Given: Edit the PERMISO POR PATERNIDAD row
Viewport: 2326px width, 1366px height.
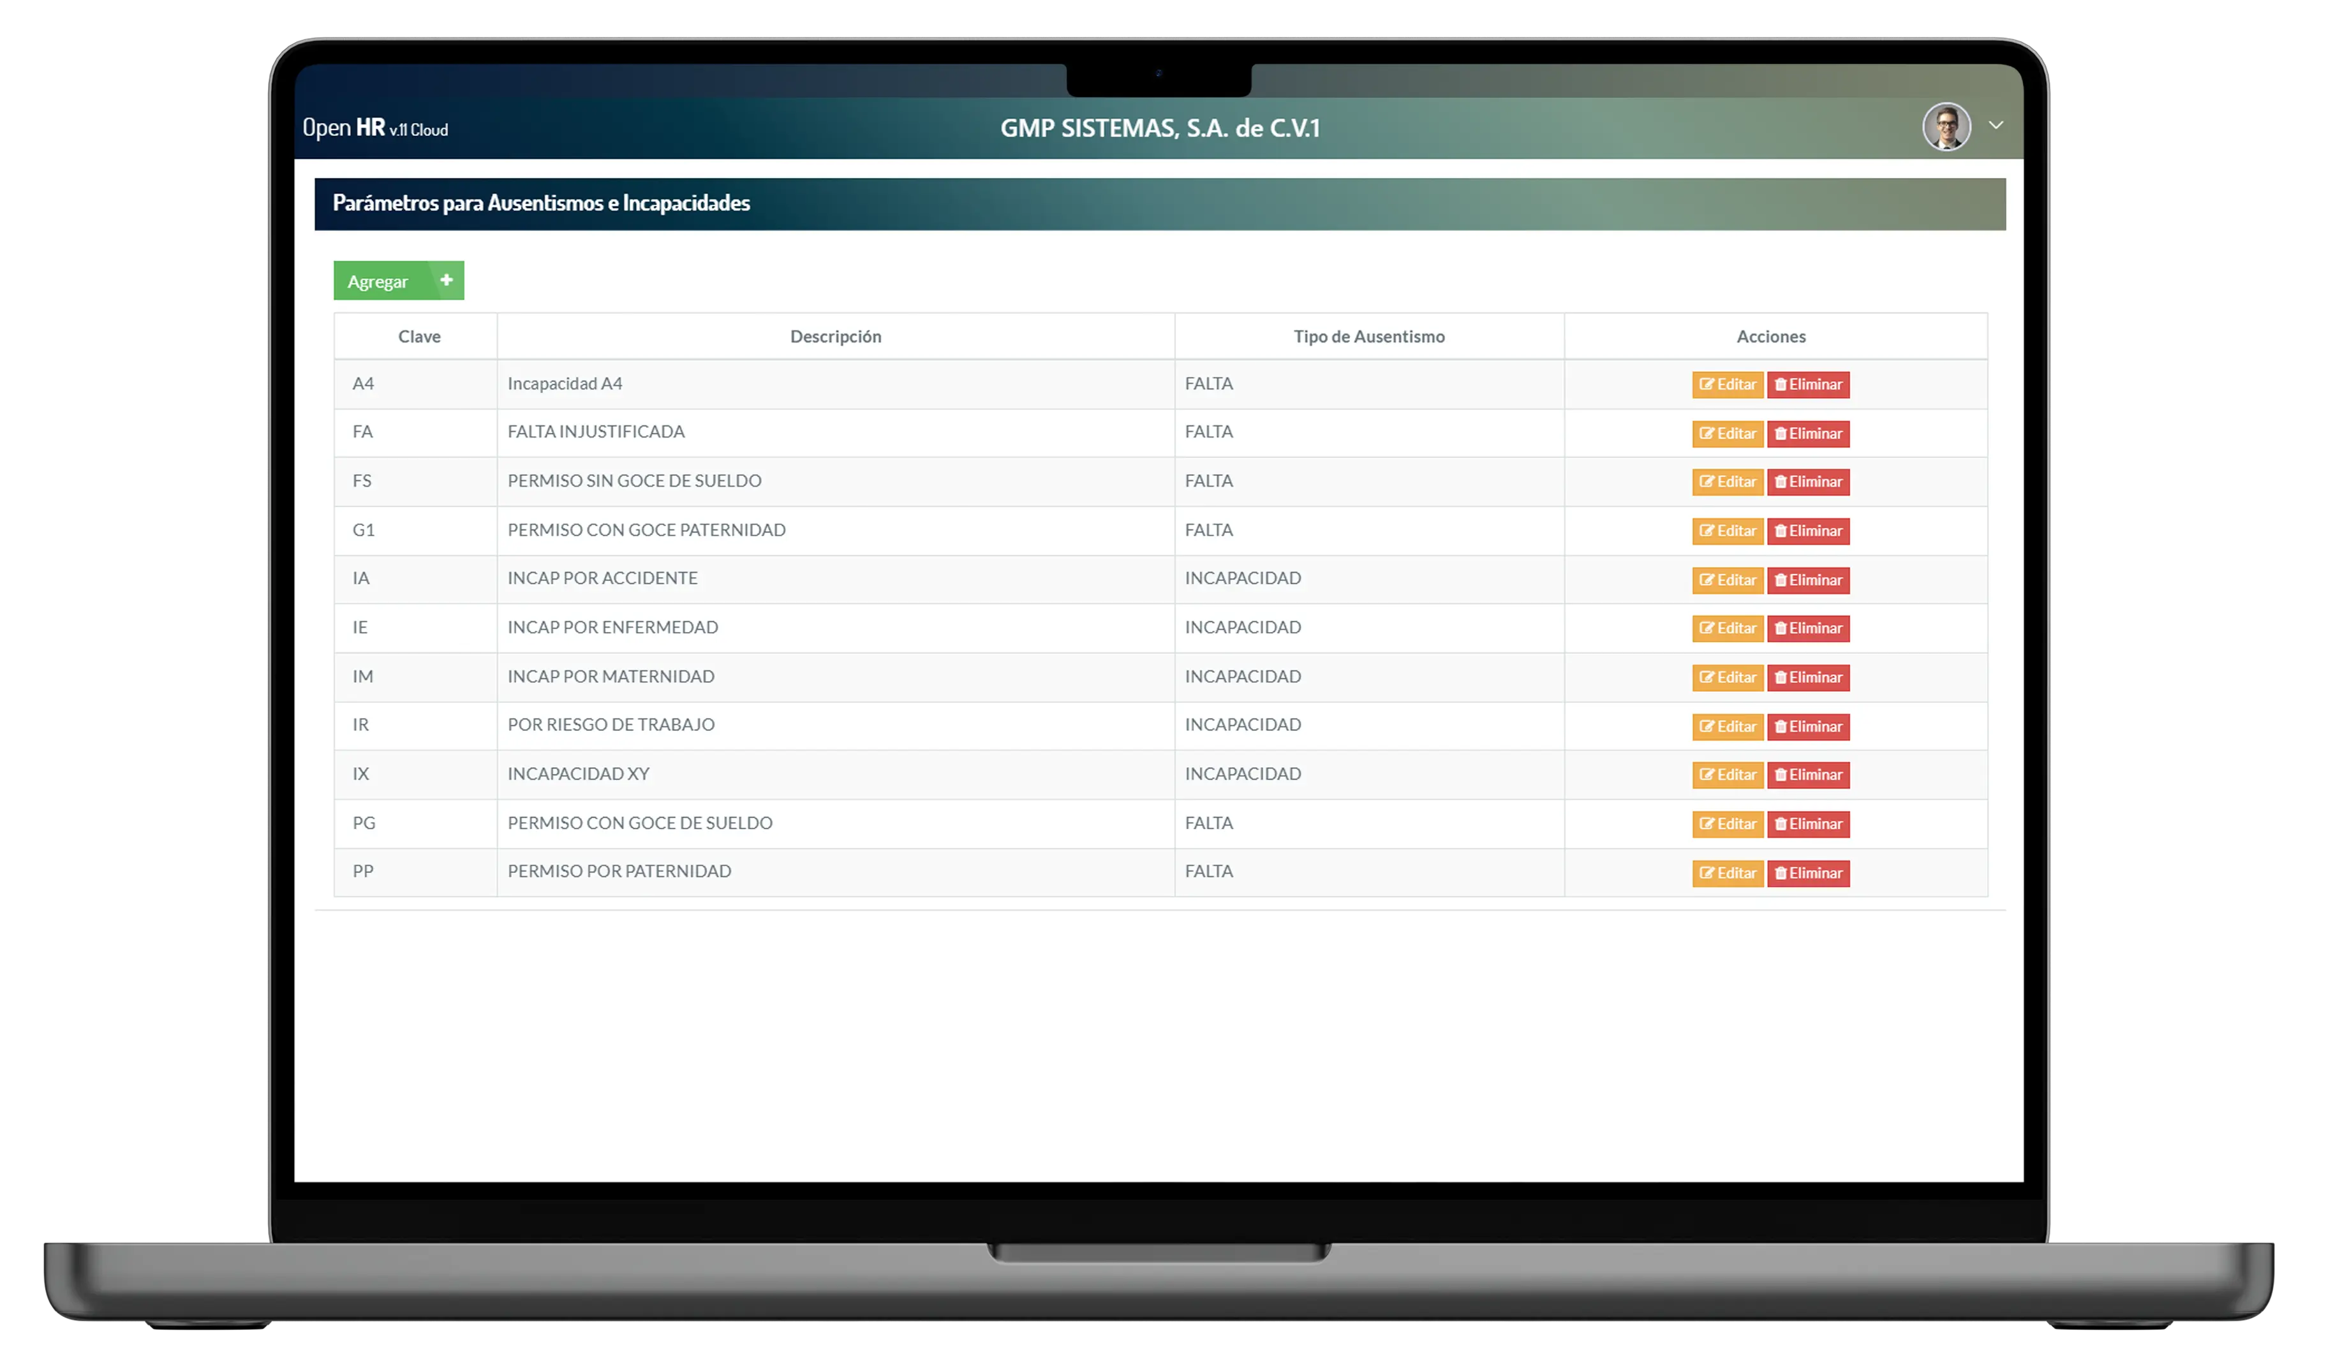Looking at the screenshot, I should [x=1728, y=873].
